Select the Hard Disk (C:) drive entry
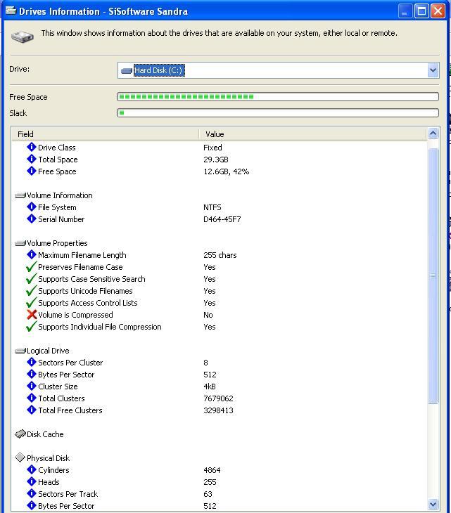Viewport: 451px width, 513px height. (x=159, y=70)
